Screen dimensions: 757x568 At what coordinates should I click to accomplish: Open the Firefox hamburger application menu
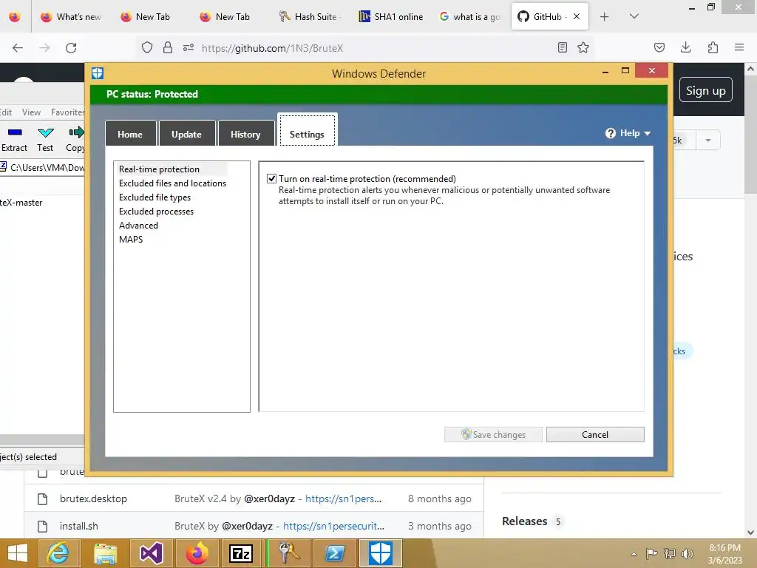pyautogui.click(x=739, y=47)
